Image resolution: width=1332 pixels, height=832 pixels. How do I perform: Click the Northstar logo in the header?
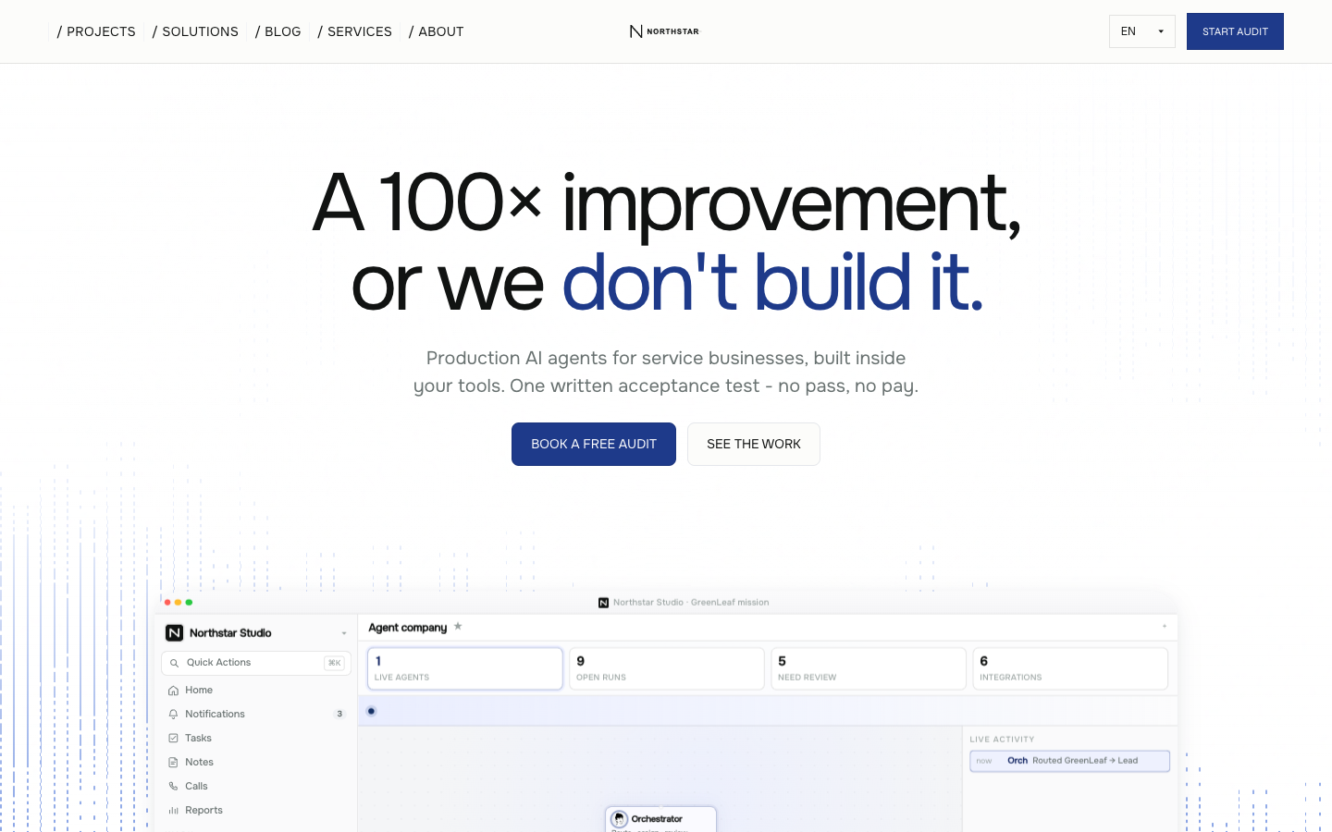[x=664, y=31]
